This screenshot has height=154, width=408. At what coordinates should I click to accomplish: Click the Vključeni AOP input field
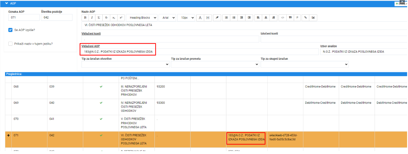(200, 52)
